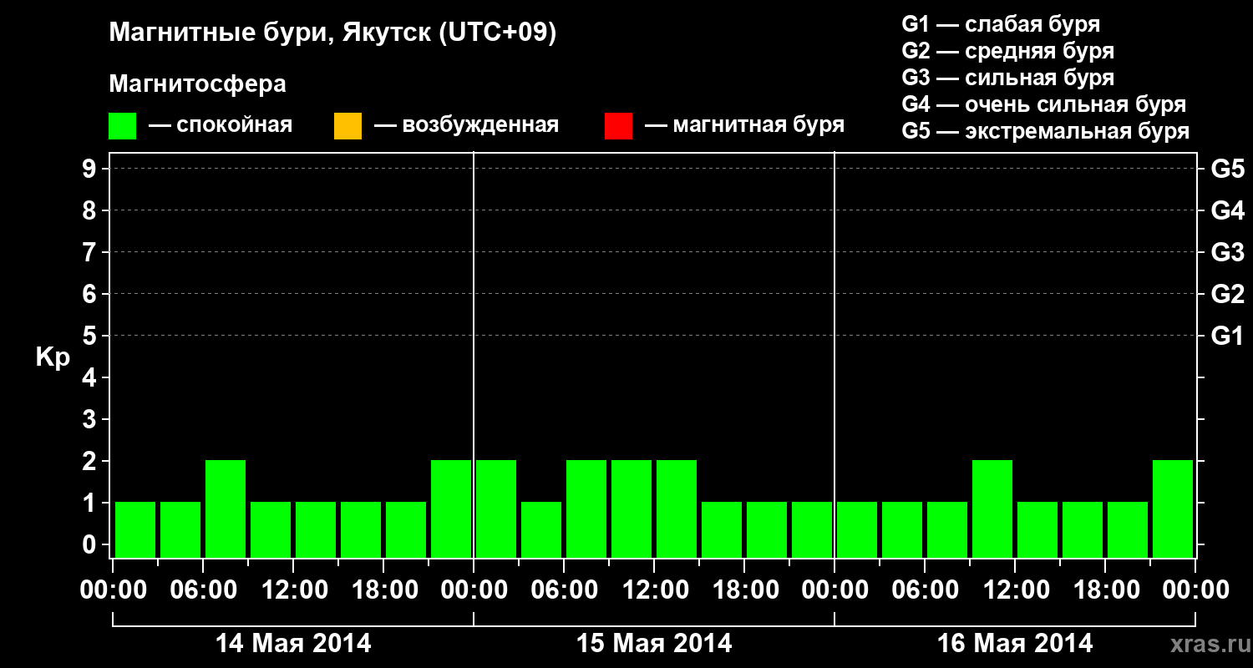Click the legend label '— спокойная'
The height and width of the screenshot is (668, 1253).
(221, 125)
